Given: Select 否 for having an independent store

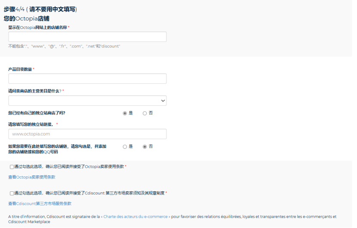Looking at the screenshot, I should tap(145, 113).
